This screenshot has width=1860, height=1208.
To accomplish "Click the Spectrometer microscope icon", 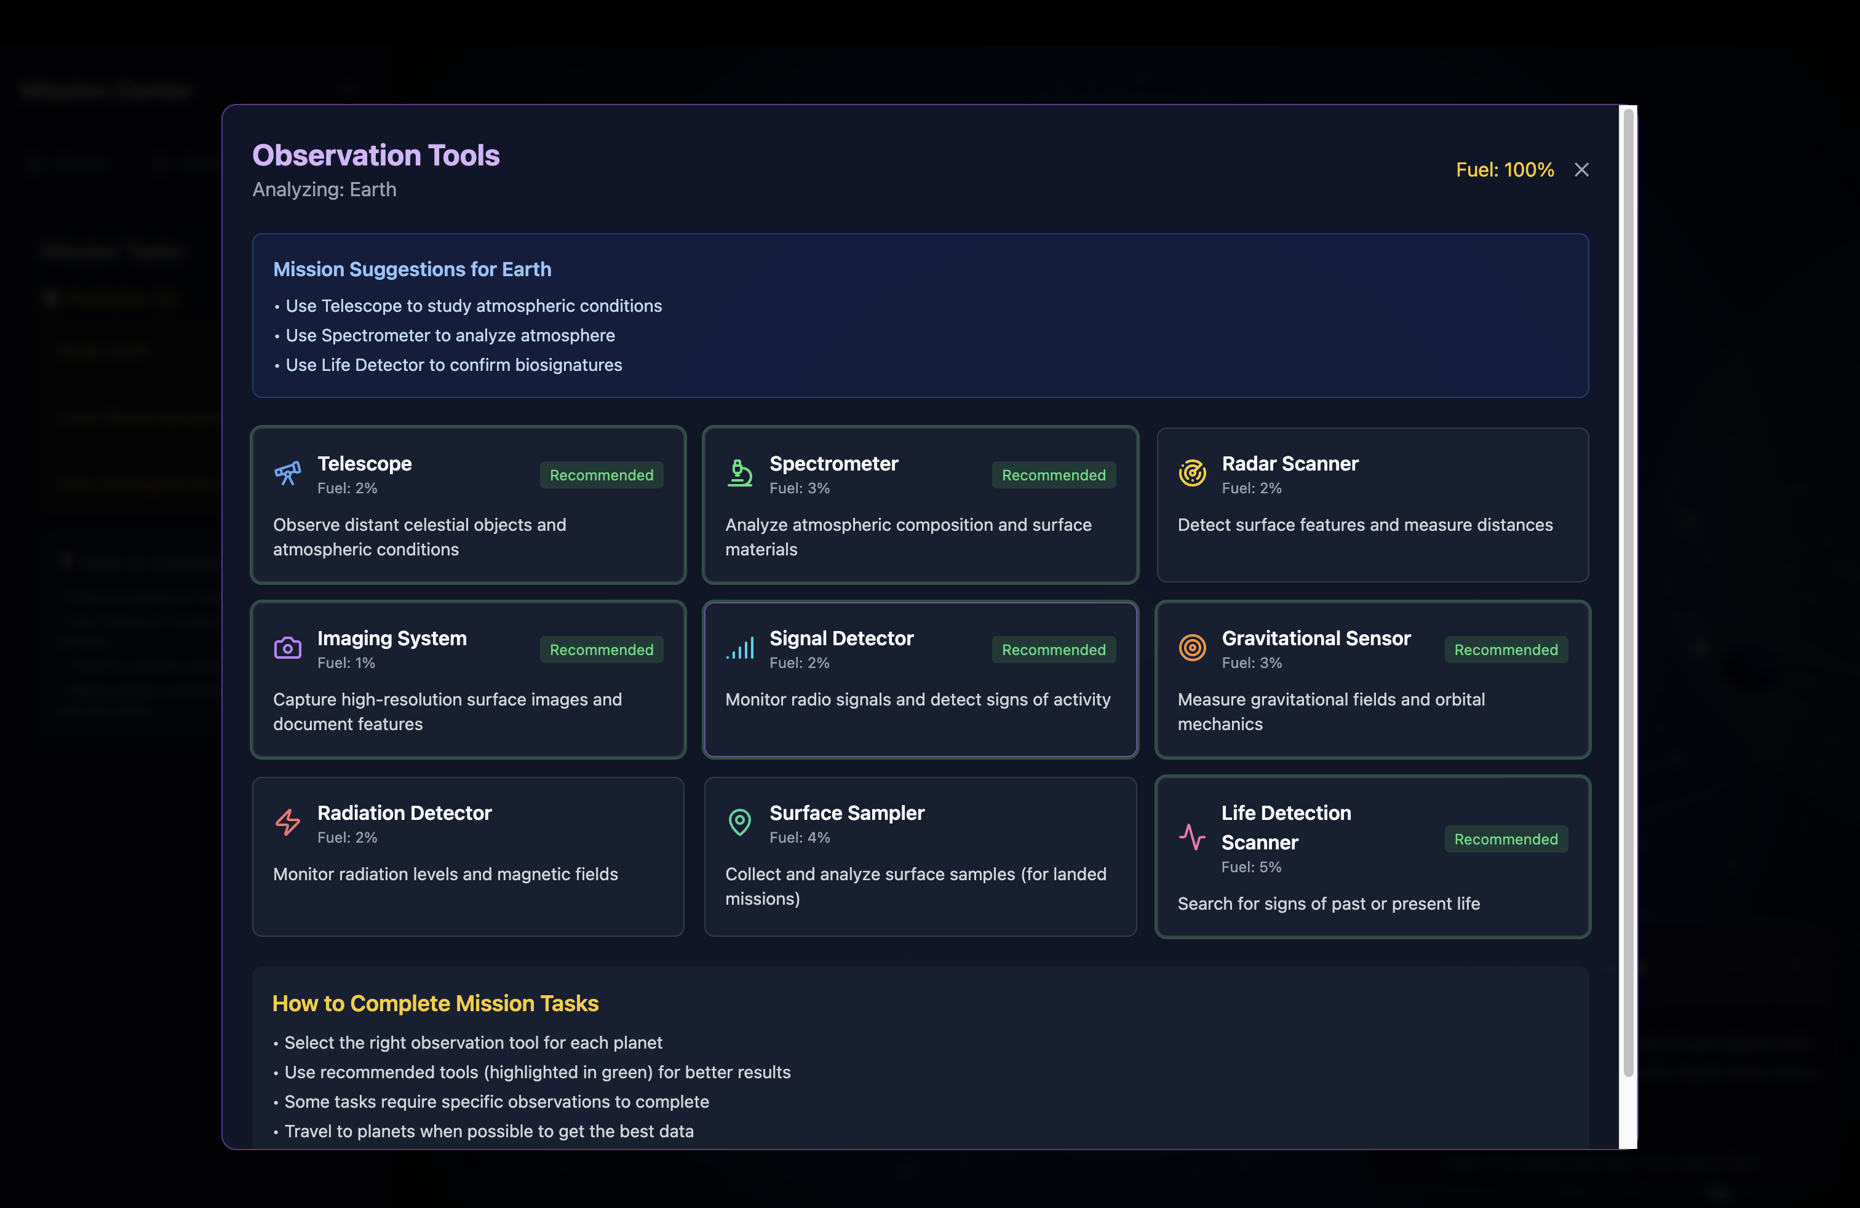I will click(739, 473).
